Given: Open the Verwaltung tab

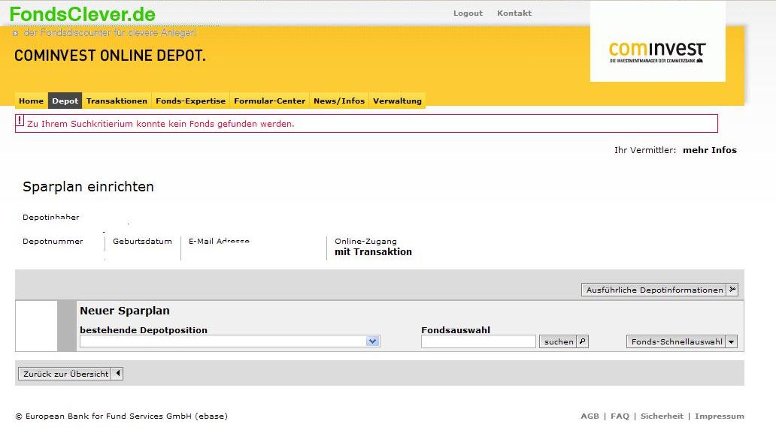Looking at the screenshot, I should (x=398, y=101).
